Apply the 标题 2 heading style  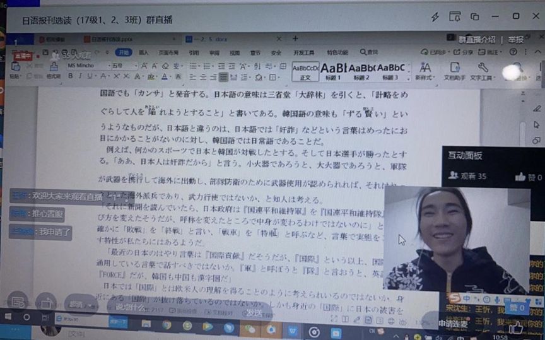(361, 72)
